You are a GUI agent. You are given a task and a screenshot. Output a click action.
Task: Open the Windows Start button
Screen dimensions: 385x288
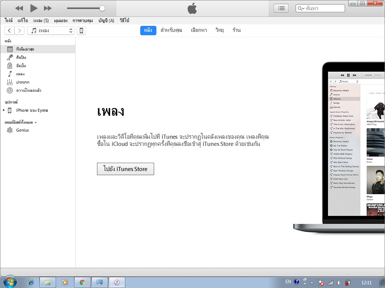point(10,282)
